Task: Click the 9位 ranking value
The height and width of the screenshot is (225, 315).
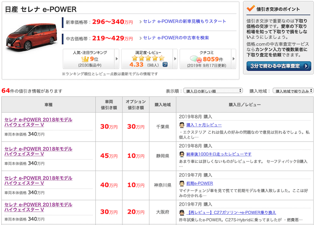Action: [94, 59]
